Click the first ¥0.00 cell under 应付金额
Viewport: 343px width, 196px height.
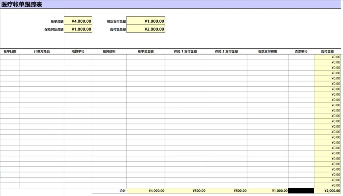pos(328,57)
